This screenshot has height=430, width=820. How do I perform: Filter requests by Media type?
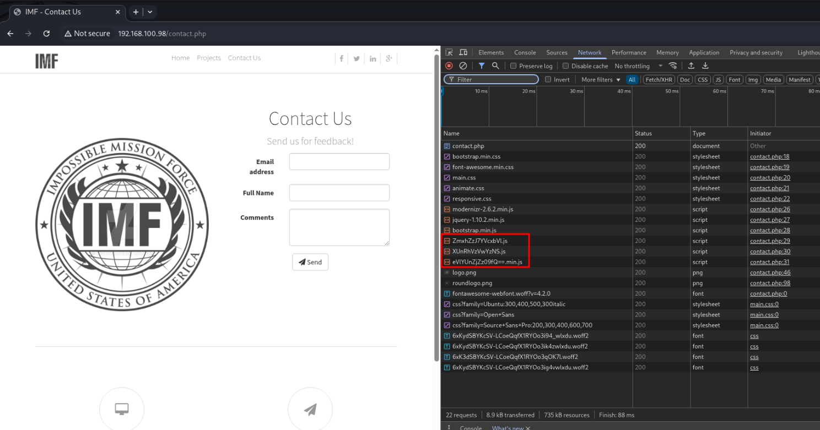[x=773, y=79]
